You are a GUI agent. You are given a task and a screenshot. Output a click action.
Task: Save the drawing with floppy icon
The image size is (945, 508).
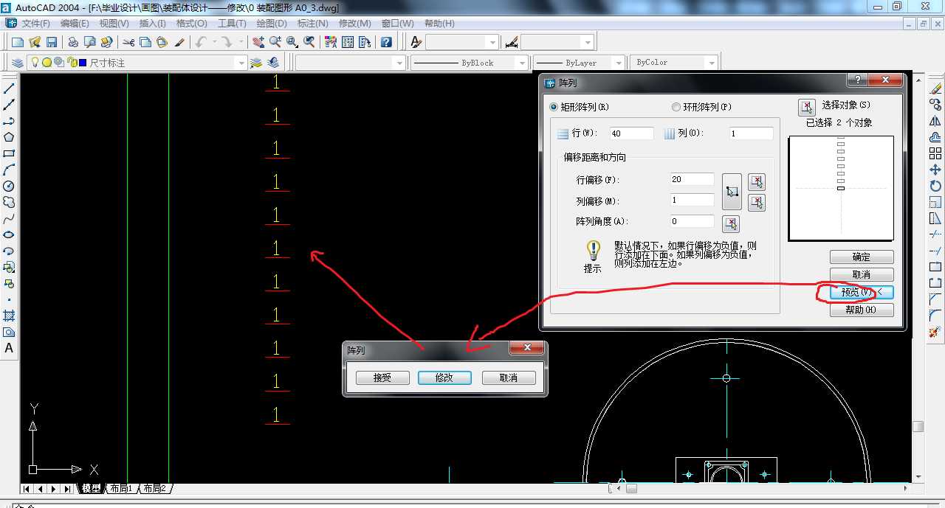[52, 42]
